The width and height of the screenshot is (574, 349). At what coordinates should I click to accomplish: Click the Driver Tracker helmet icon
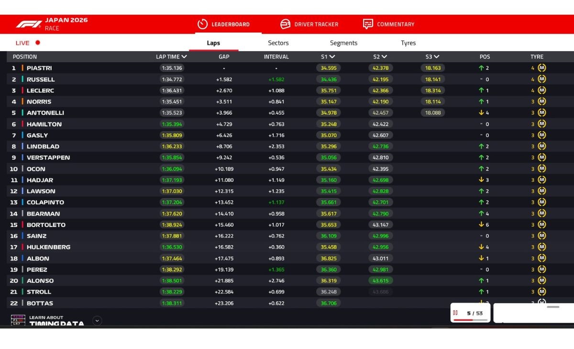[286, 24]
